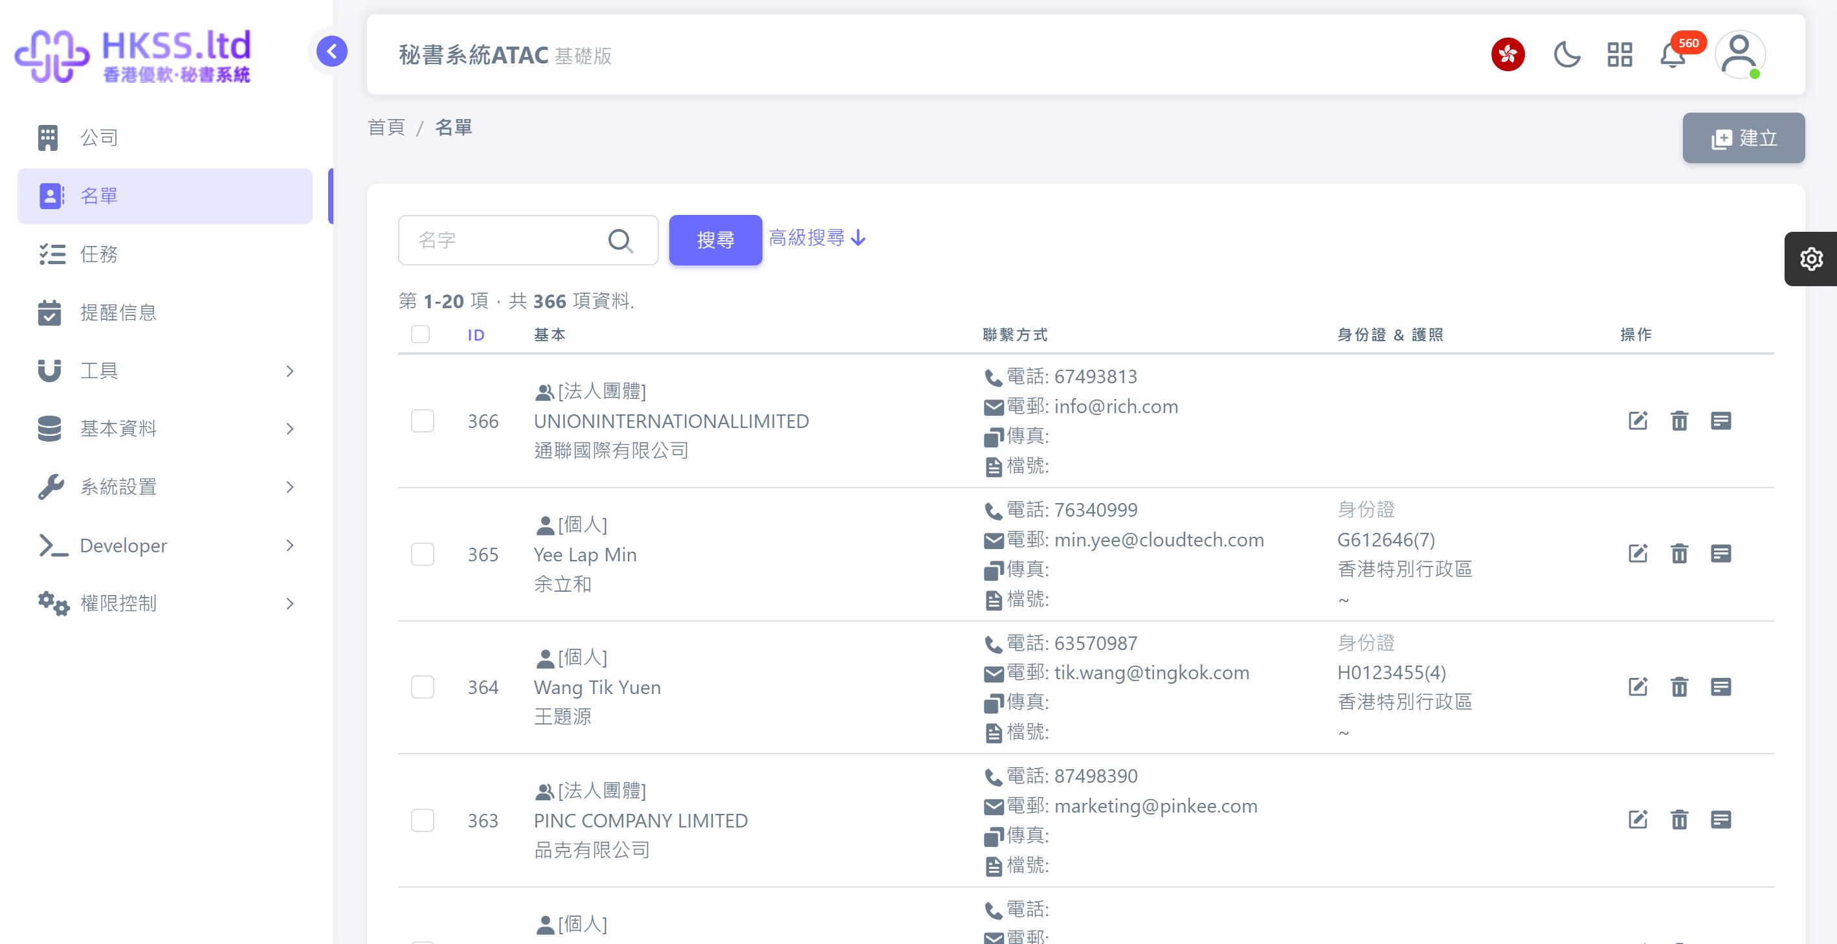
Task: Click name Wang Tik Yuen
Action: [x=597, y=688]
